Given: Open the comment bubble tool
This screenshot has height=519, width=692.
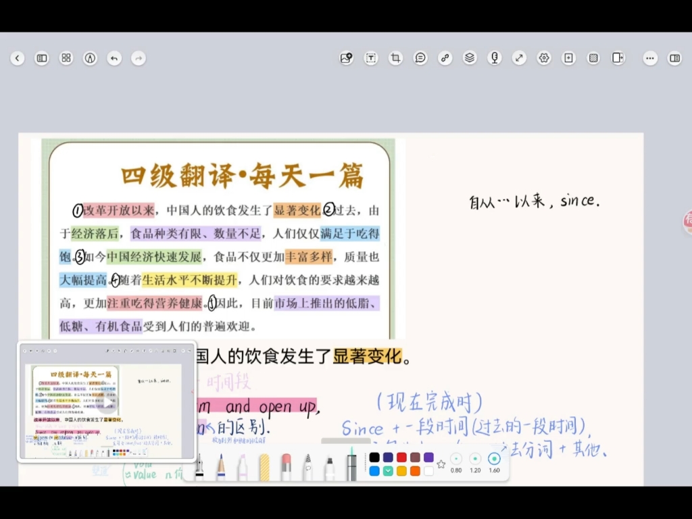Looking at the screenshot, I should (420, 58).
